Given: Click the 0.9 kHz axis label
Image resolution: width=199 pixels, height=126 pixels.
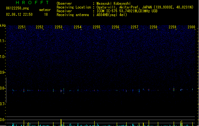Looking at the screenshot, I should [x=3, y=72].
